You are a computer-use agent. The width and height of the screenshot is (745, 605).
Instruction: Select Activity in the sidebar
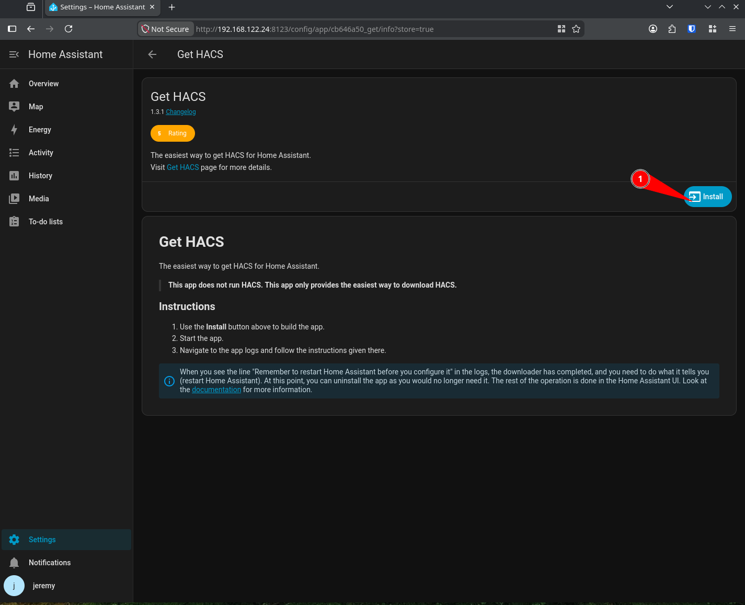point(66,153)
